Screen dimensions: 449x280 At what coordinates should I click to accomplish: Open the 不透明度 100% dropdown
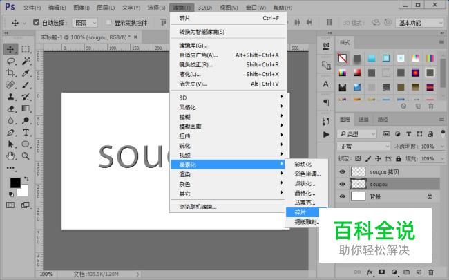pos(442,147)
